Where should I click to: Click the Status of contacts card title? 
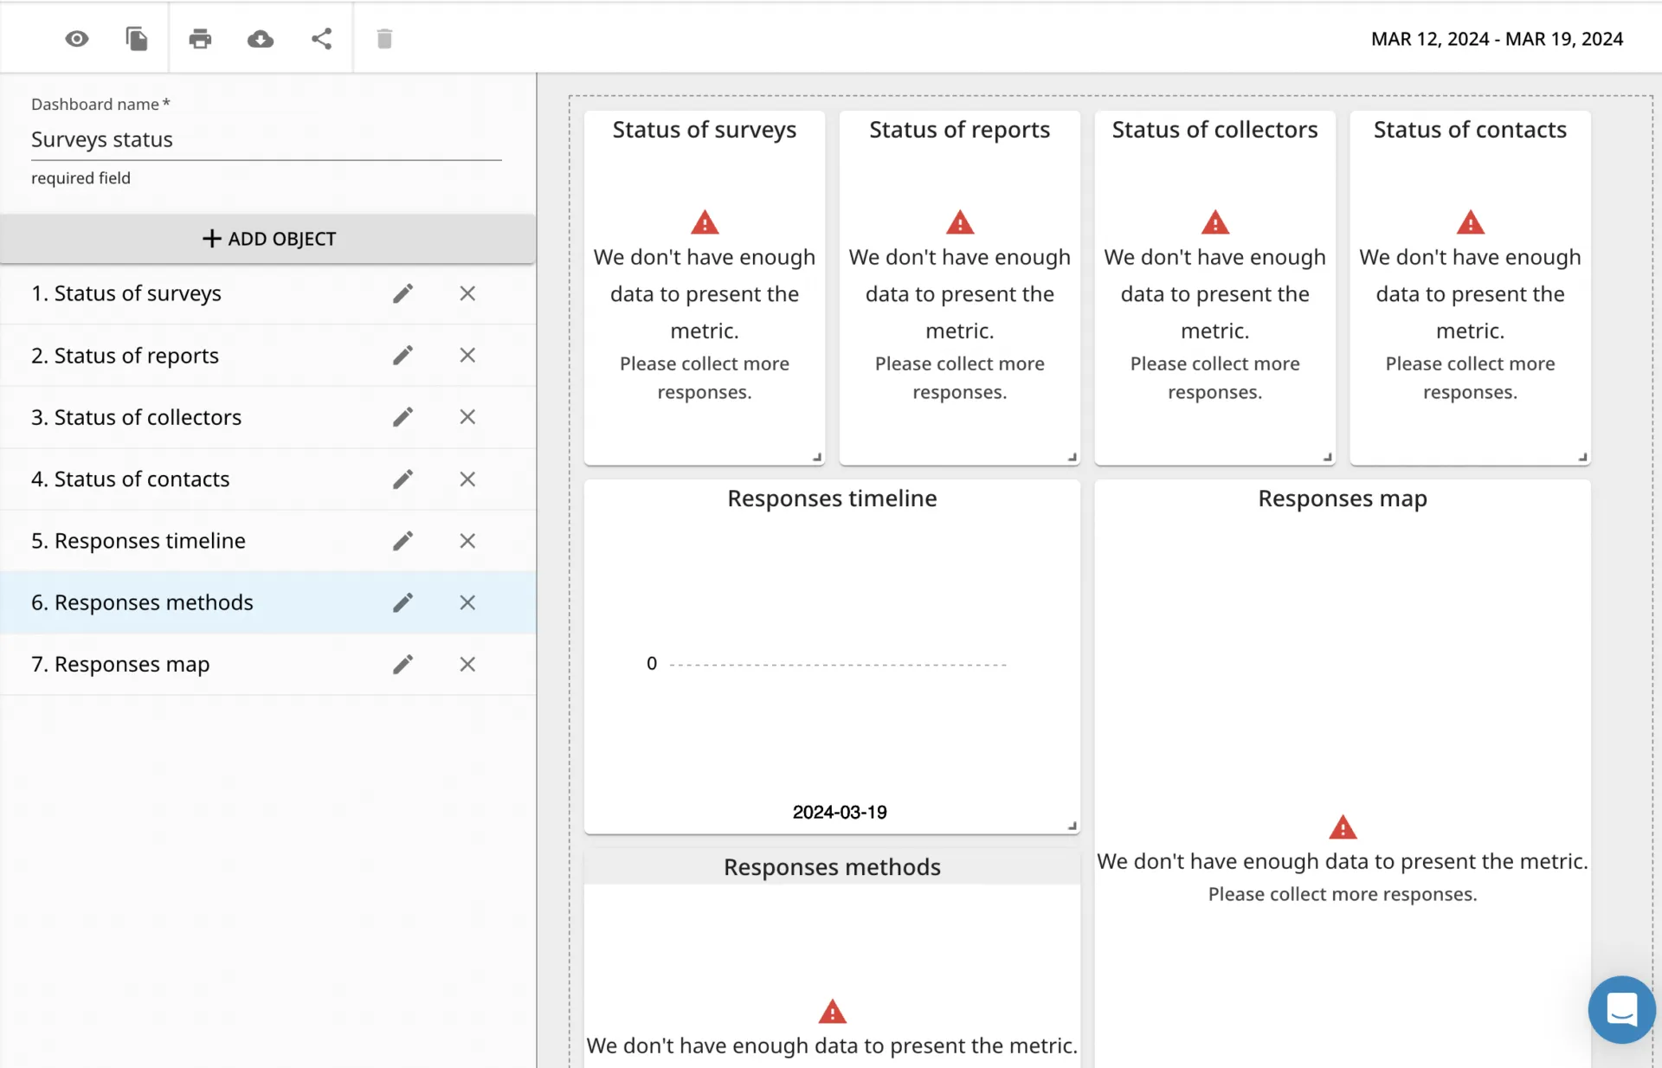[1470, 130]
